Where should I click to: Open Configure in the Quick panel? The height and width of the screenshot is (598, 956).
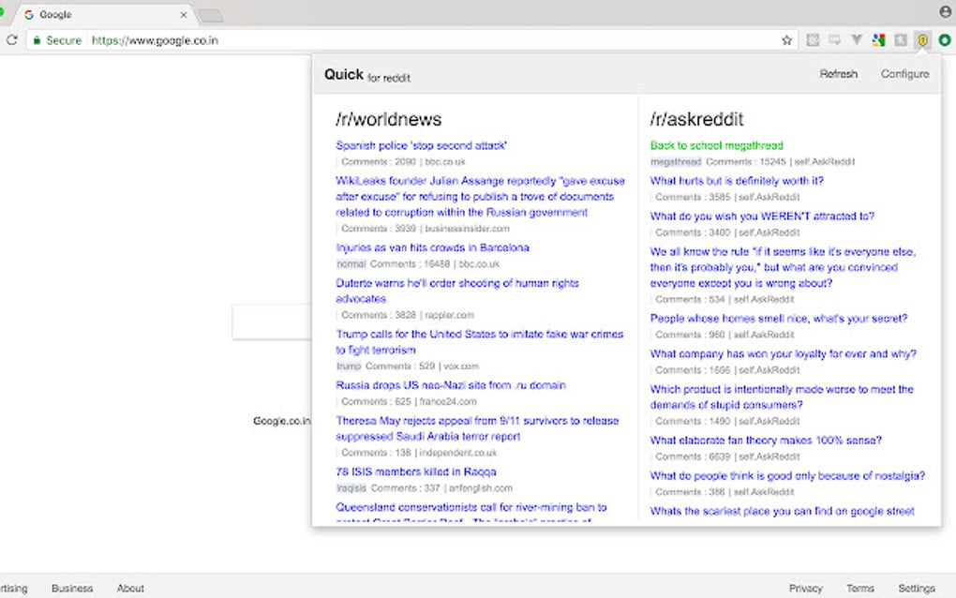(904, 73)
